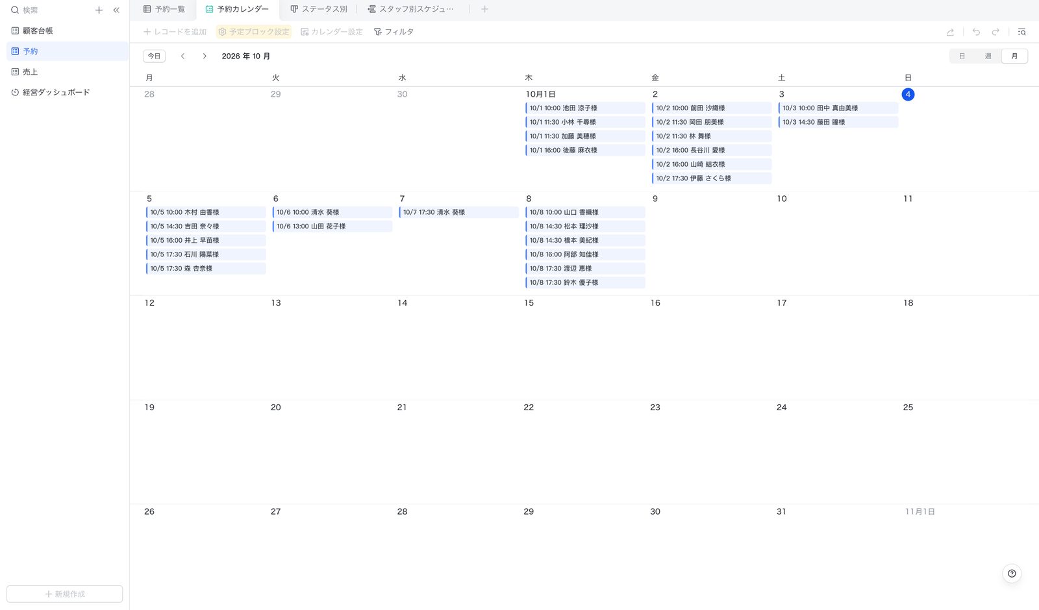Collapse the sidebar with double-chevron icon
The image size is (1039, 610).
click(116, 10)
